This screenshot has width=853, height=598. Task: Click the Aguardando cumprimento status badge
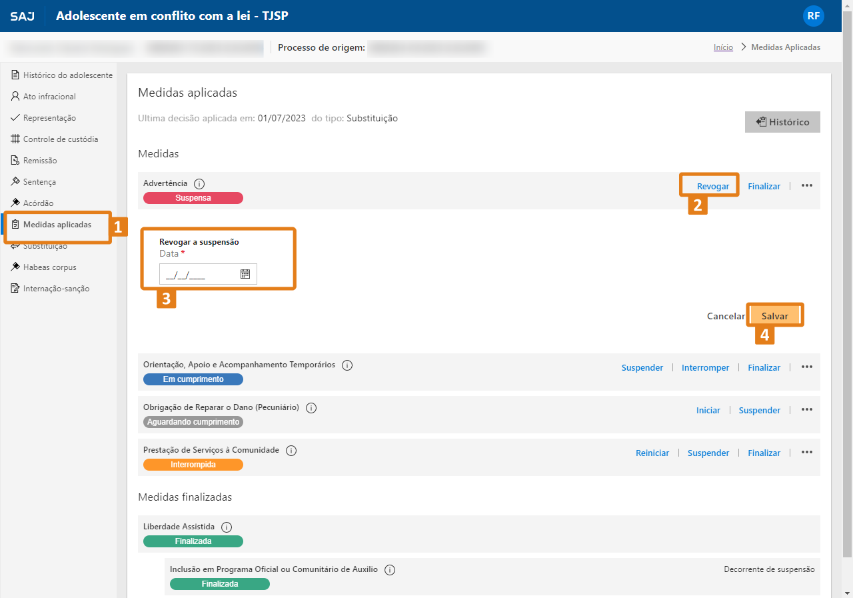coord(193,422)
